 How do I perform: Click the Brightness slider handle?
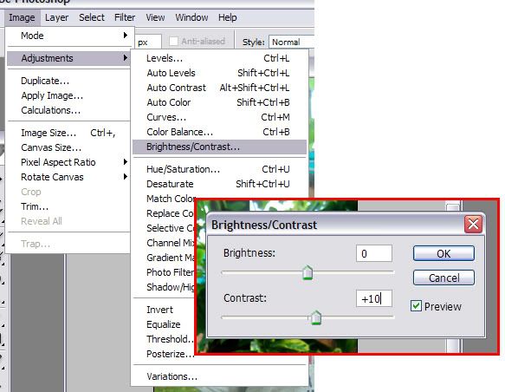[x=308, y=272]
